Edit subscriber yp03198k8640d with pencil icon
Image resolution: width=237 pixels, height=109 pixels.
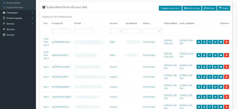(210, 42)
